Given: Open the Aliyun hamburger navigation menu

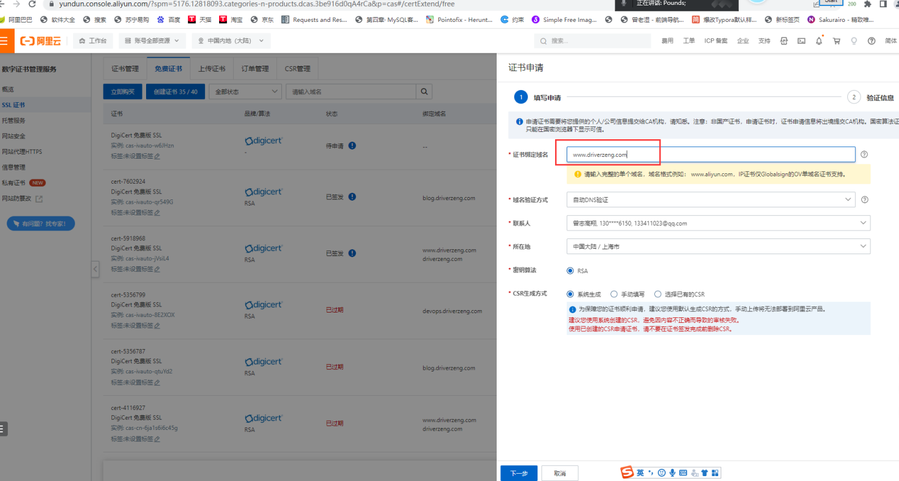Looking at the screenshot, I should coord(4,41).
